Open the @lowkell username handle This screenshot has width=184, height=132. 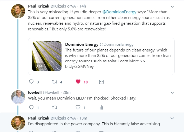pyautogui.click(x=51, y=93)
